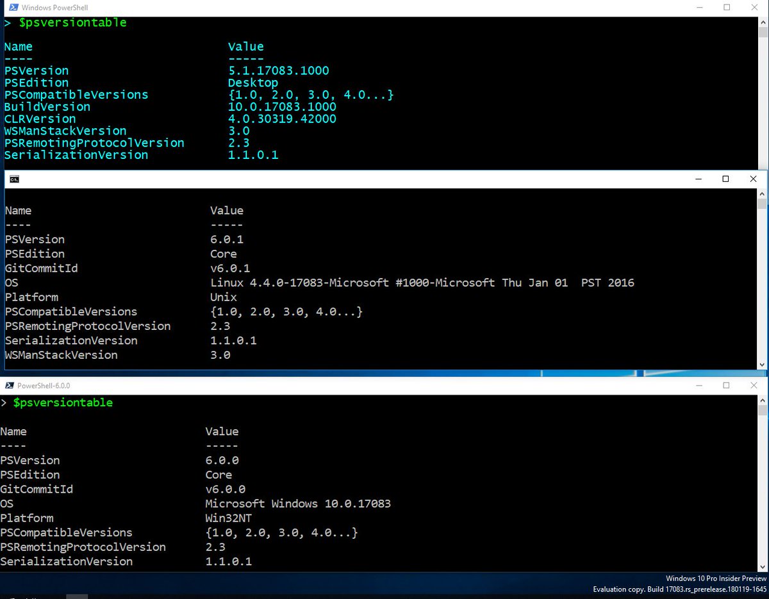
Task: Click 'GitCommitId' label in Linux console
Action: (x=42, y=268)
